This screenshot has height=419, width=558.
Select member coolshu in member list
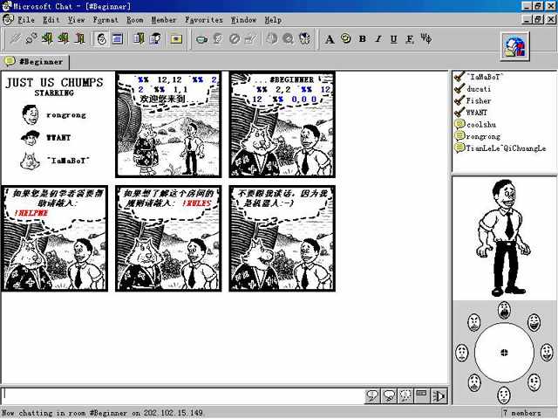(481, 124)
